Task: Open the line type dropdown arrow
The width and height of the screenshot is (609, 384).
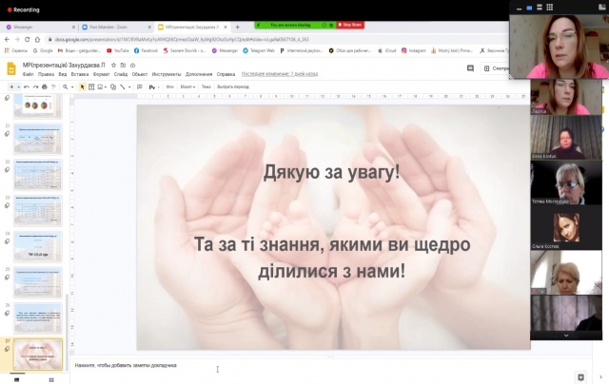Action: [x=129, y=86]
